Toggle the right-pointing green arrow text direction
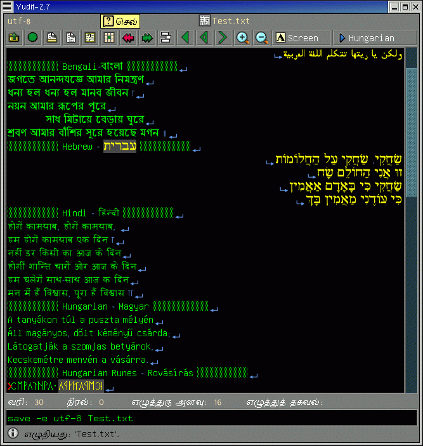The image size is (423, 446). (x=223, y=38)
